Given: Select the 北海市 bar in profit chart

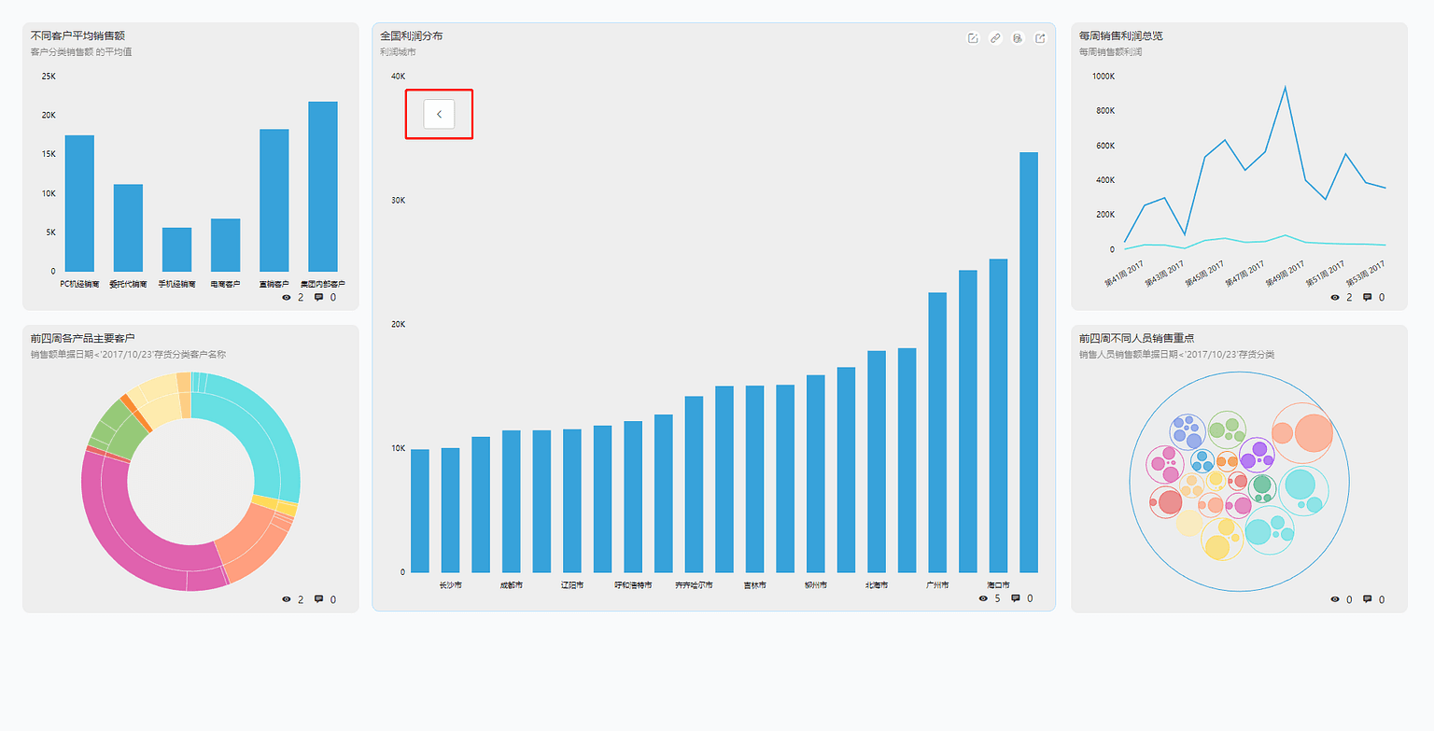Looking at the screenshot, I should [x=877, y=462].
